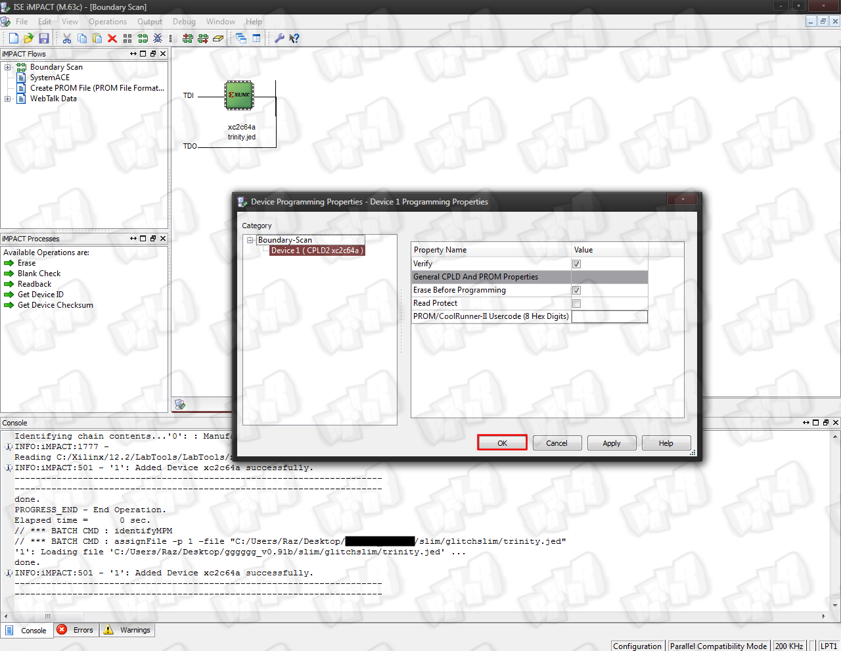The image size is (841, 651).
Task: Click the console scrollbar down arrow
Action: 835,606
